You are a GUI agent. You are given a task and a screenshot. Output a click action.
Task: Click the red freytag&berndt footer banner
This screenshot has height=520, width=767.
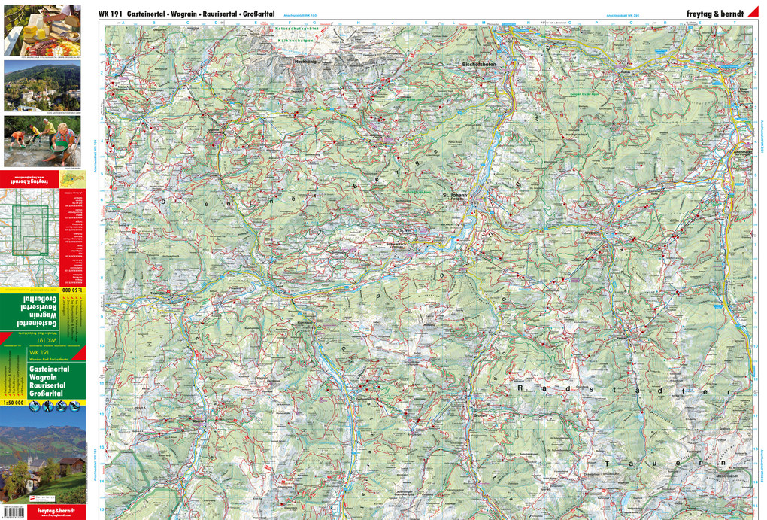(x=57, y=512)
